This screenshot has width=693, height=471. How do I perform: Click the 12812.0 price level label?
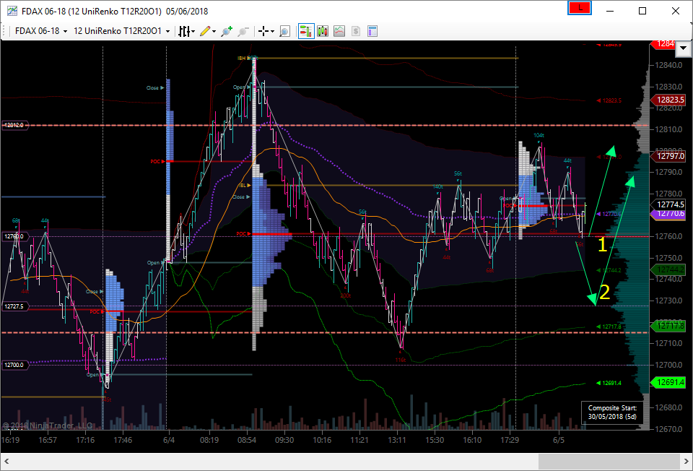tap(14, 125)
